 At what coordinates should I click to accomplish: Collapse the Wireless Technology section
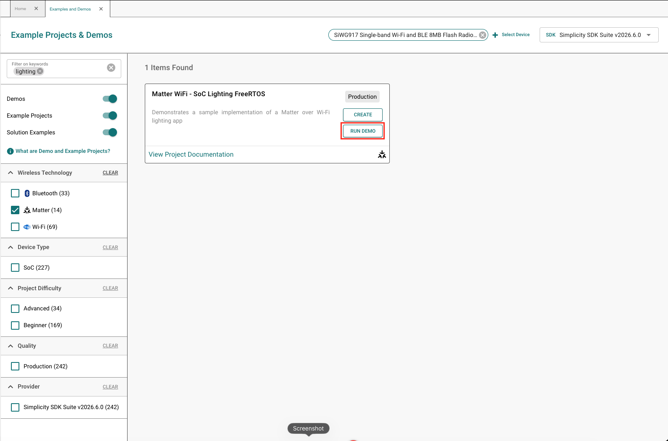click(x=11, y=173)
